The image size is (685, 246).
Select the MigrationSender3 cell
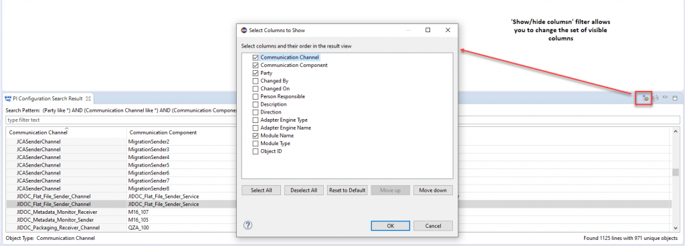point(149,150)
